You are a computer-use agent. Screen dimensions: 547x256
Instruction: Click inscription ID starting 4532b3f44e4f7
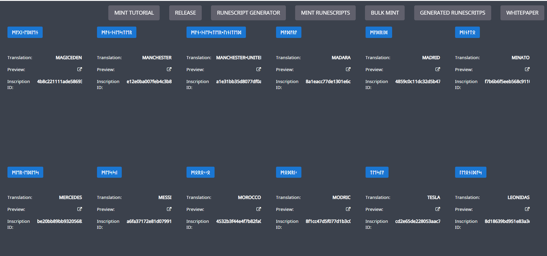click(238, 221)
